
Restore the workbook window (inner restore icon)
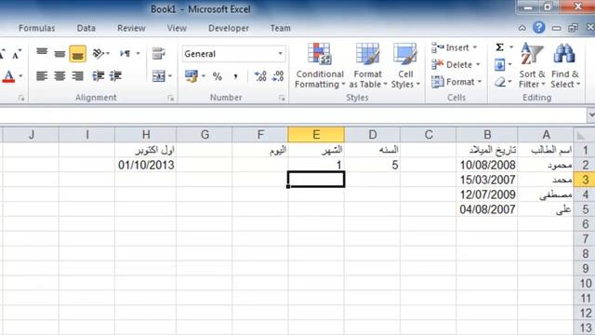(x=573, y=28)
